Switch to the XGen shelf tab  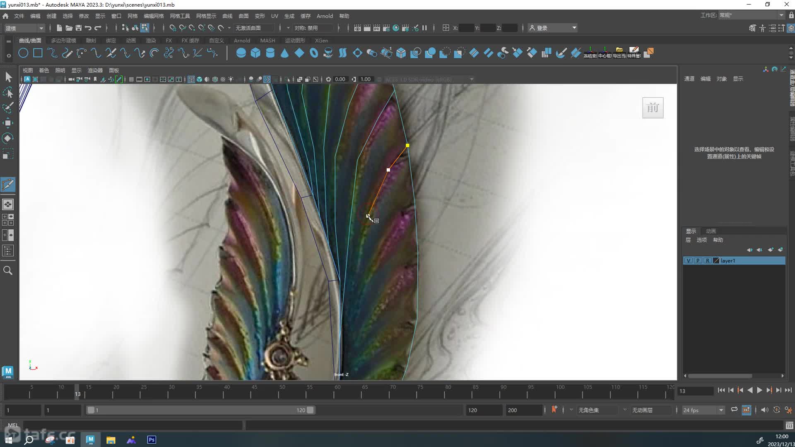tap(321, 41)
